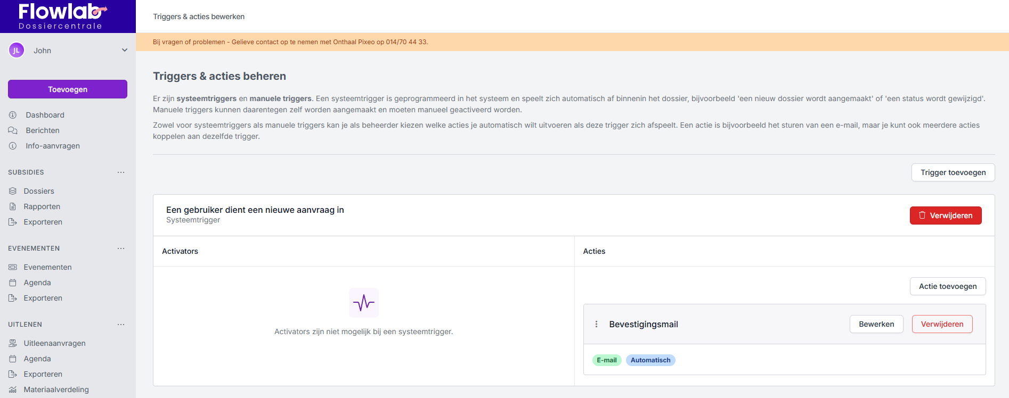This screenshot has height=398, width=1009.
Task: Open Berichten chat icon
Action: point(13,130)
